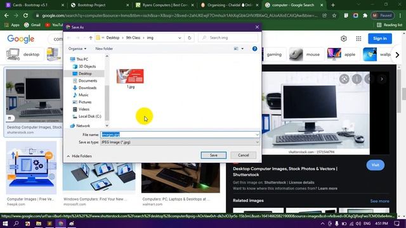Select This PC in navigation tree

pyautogui.click(x=79, y=59)
